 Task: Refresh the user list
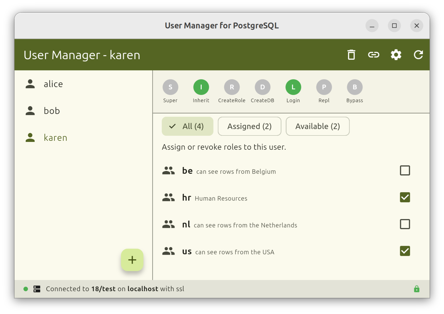click(418, 55)
